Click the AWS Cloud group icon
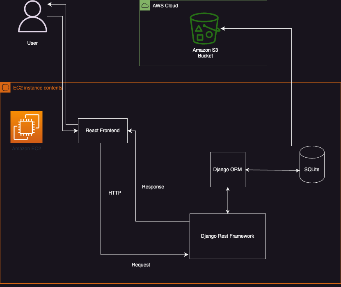 pyautogui.click(x=145, y=5)
